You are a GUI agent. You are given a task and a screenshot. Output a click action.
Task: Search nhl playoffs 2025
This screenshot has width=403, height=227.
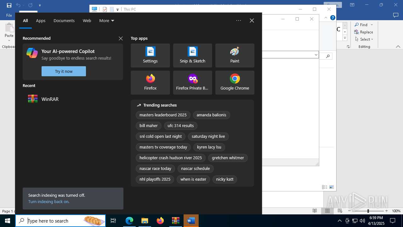point(155,179)
